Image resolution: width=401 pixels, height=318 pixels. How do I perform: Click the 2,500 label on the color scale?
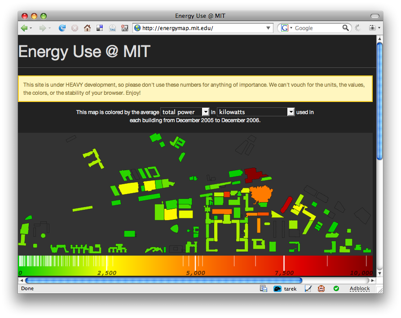tap(107, 273)
